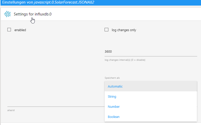Click the influxdb adapter icon
The height and width of the screenshot is (125, 201).
click(8, 14)
